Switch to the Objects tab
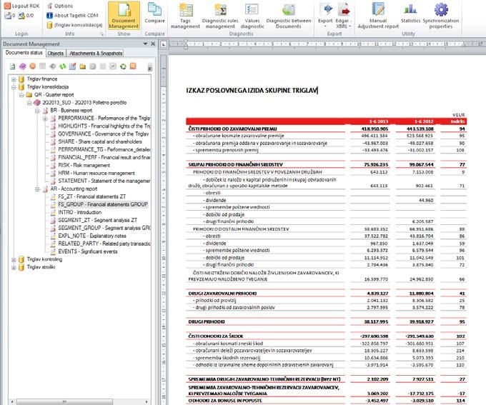Image resolution: width=486 pixels, height=405 pixels. [56, 54]
